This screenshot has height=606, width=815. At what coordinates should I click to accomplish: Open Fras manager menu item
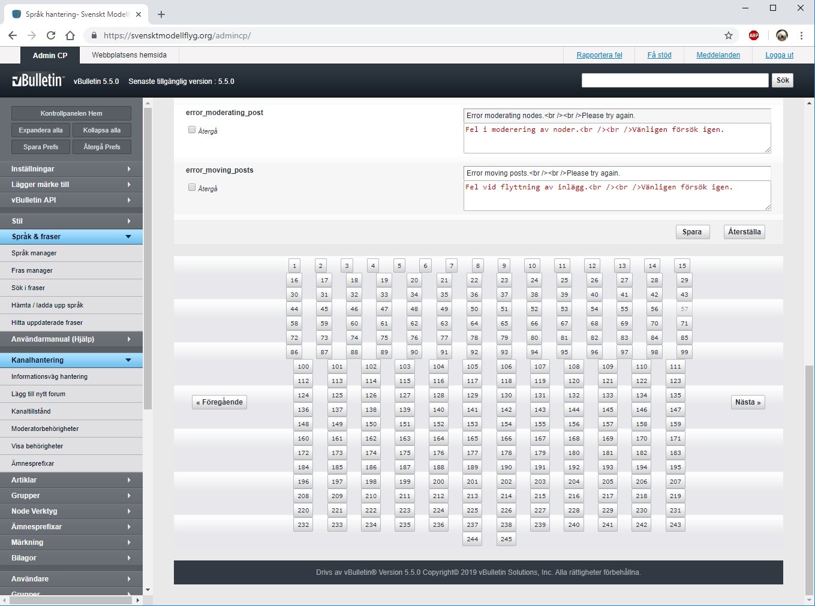pos(71,270)
